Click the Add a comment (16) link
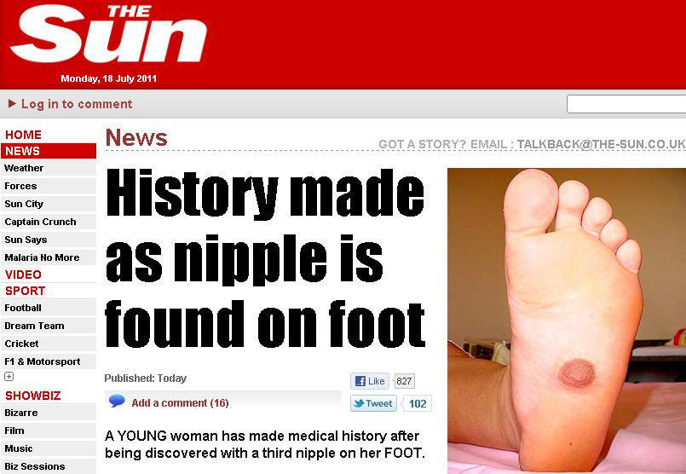 click(181, 403)
